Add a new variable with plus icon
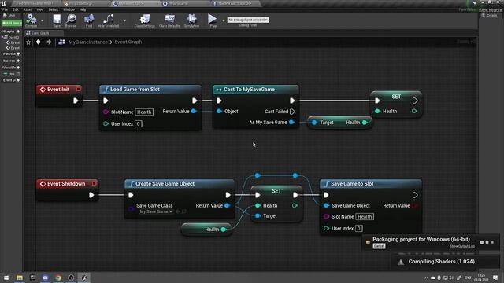The width and height of the screenshot is (504, 283). coord(18,68)
